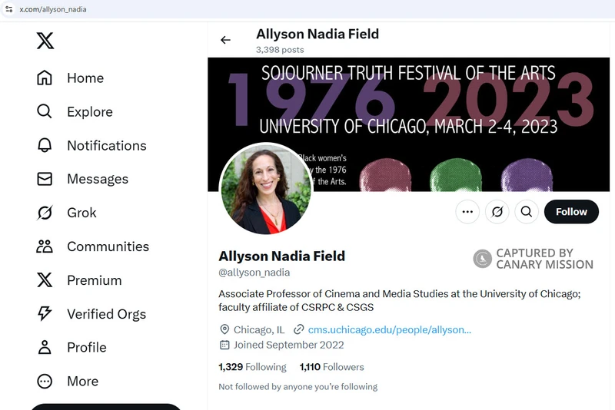Follow Allyson Nadia Field
The height and width of the screenshot is (410, 615).
(x=571, y=212)
